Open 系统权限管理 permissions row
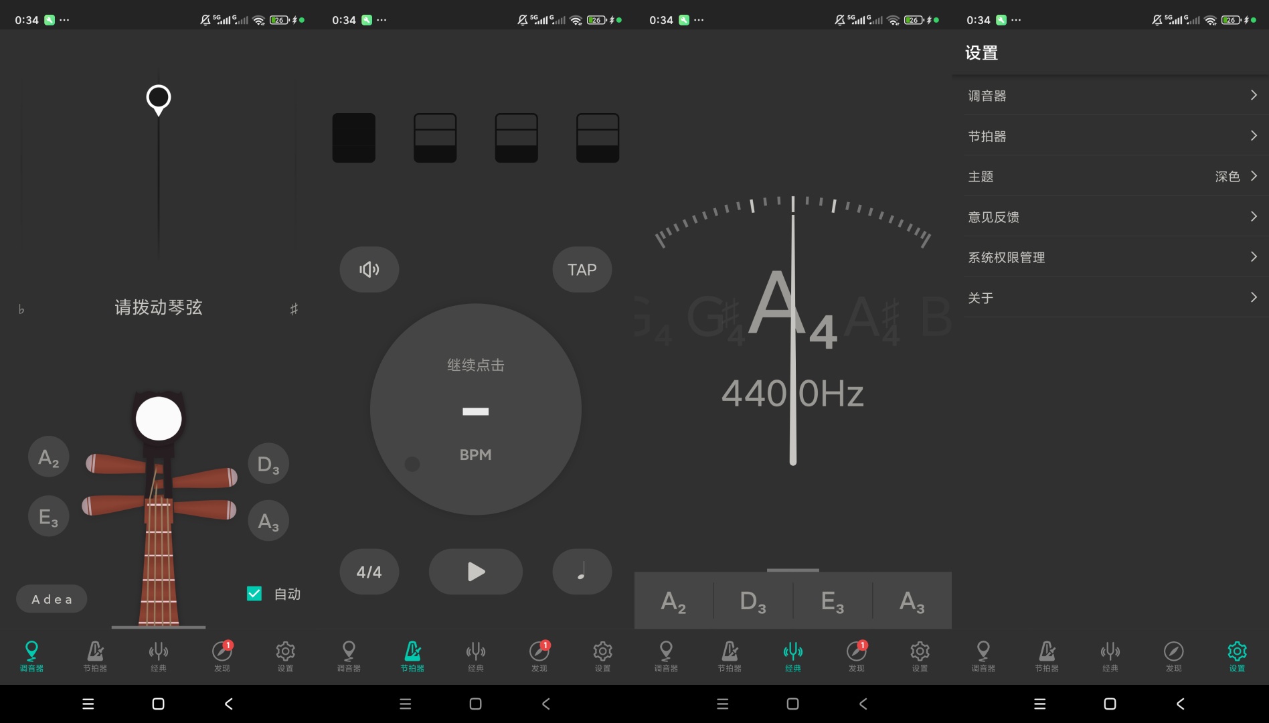The height and width of the screenshot is (723, 1269). tap(1110, 257)
